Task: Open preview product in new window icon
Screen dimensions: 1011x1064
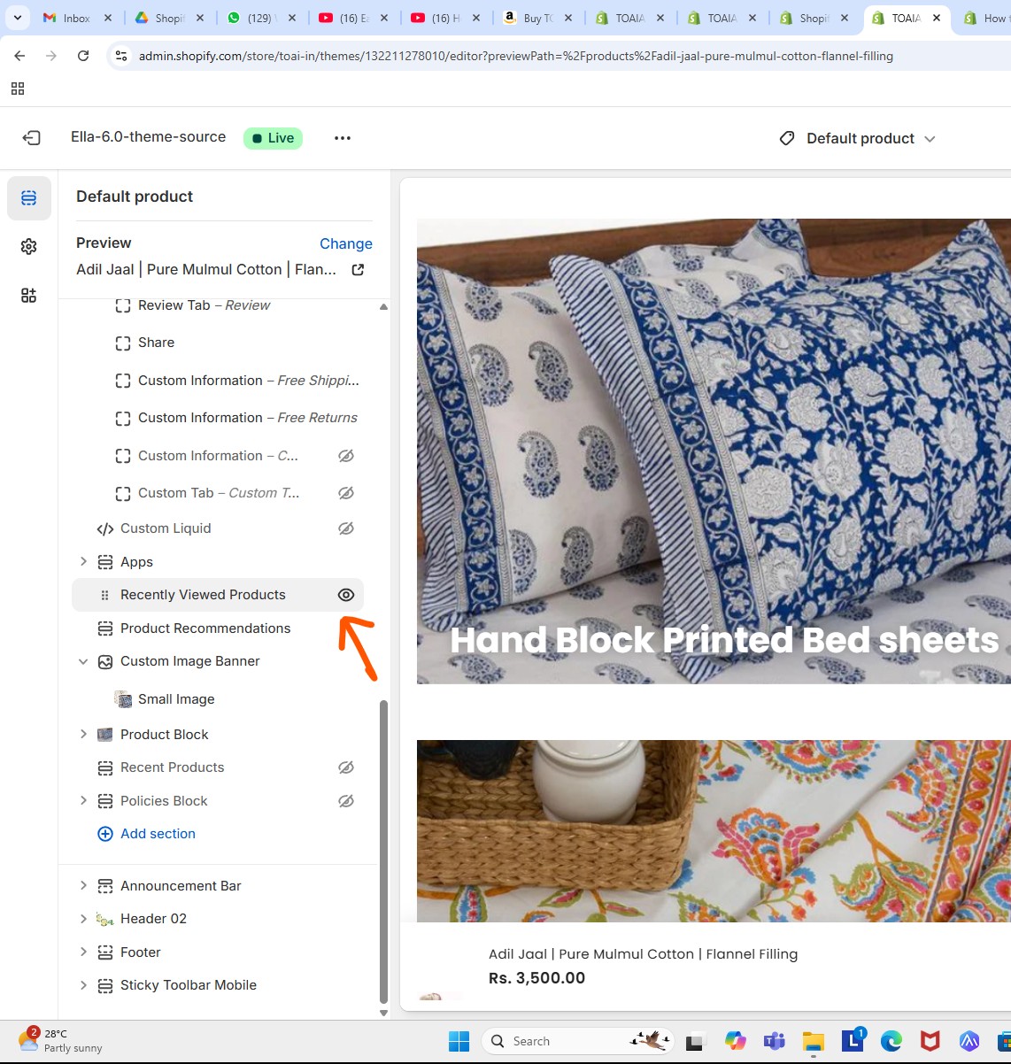Action: coord(358,270)
